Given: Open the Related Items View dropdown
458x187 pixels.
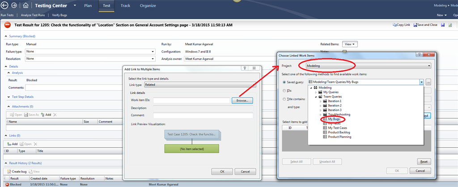Looking at the screenshot, I should [350, 44].
